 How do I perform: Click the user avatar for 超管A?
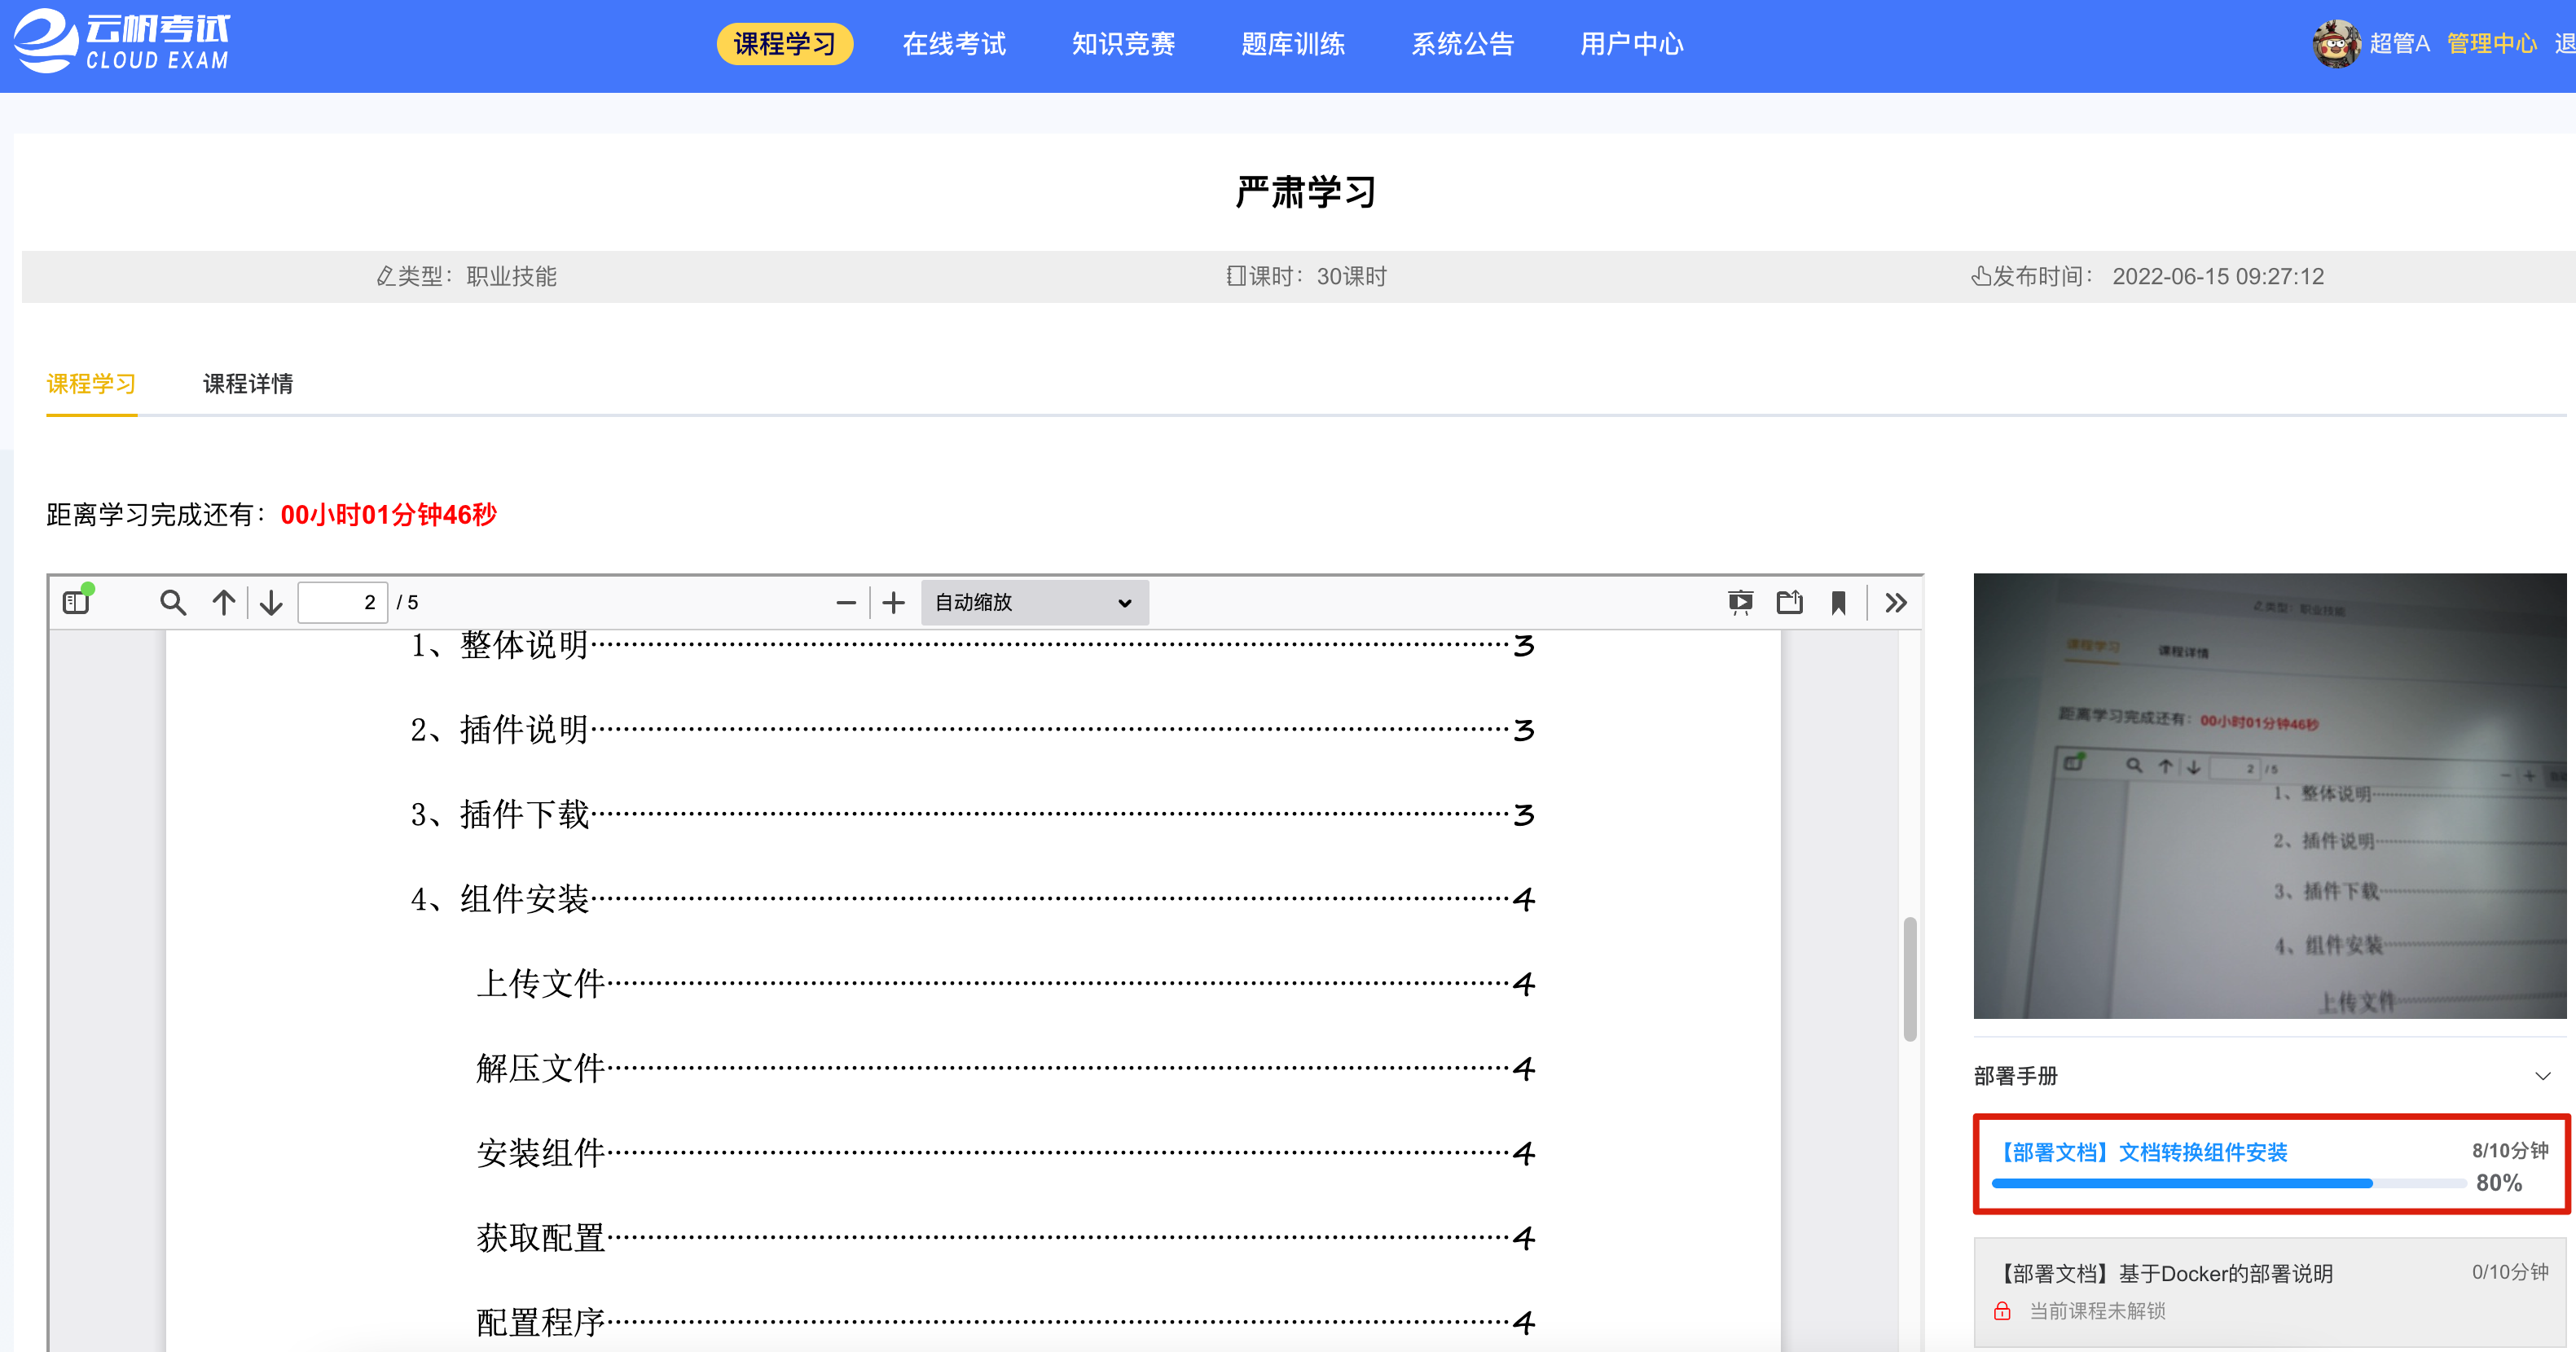(2337, 43)
